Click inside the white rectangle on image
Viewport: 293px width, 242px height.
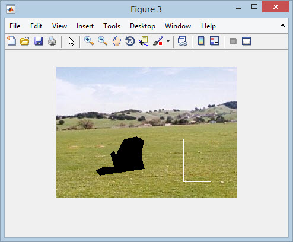pos(197,160)
